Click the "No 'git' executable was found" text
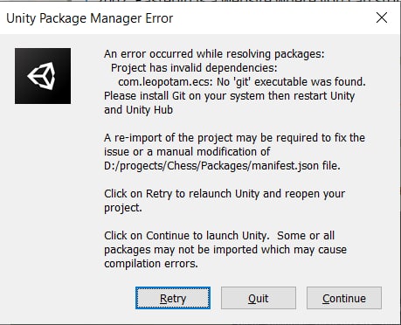The width and height of the screenshot is (401, 325). (x=291, y=82)
